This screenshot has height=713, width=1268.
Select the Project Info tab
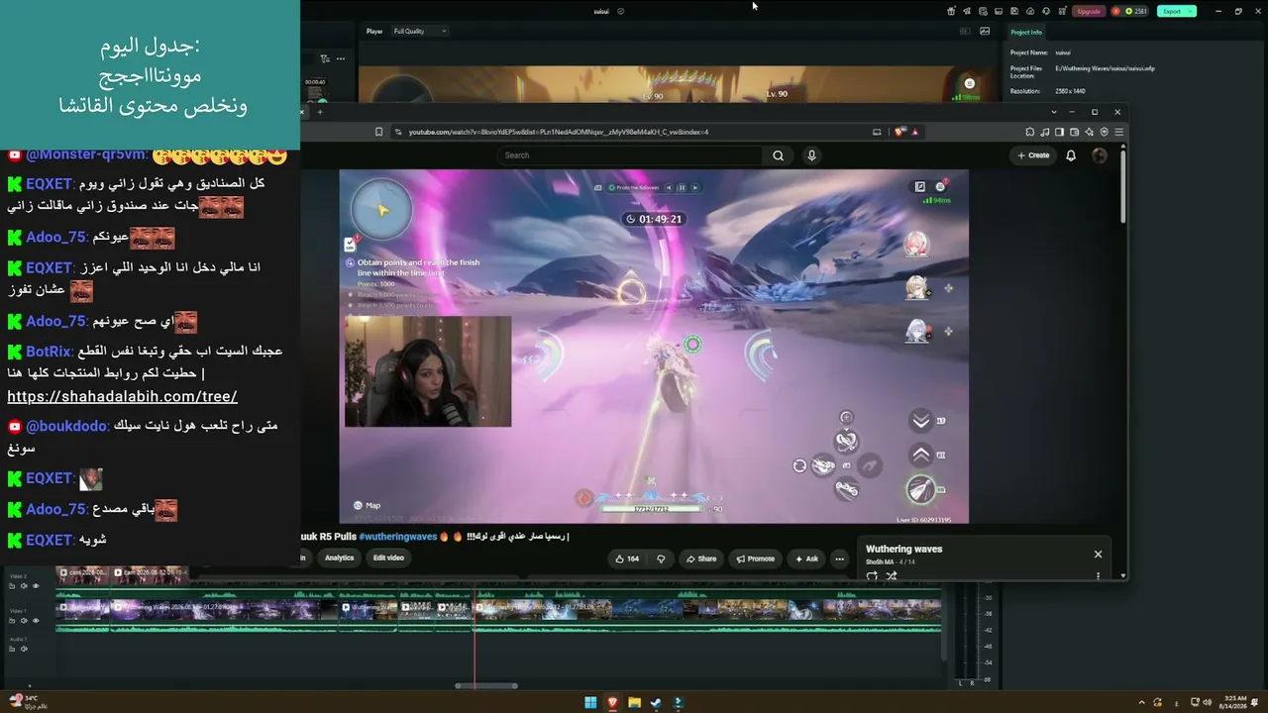1026,32
